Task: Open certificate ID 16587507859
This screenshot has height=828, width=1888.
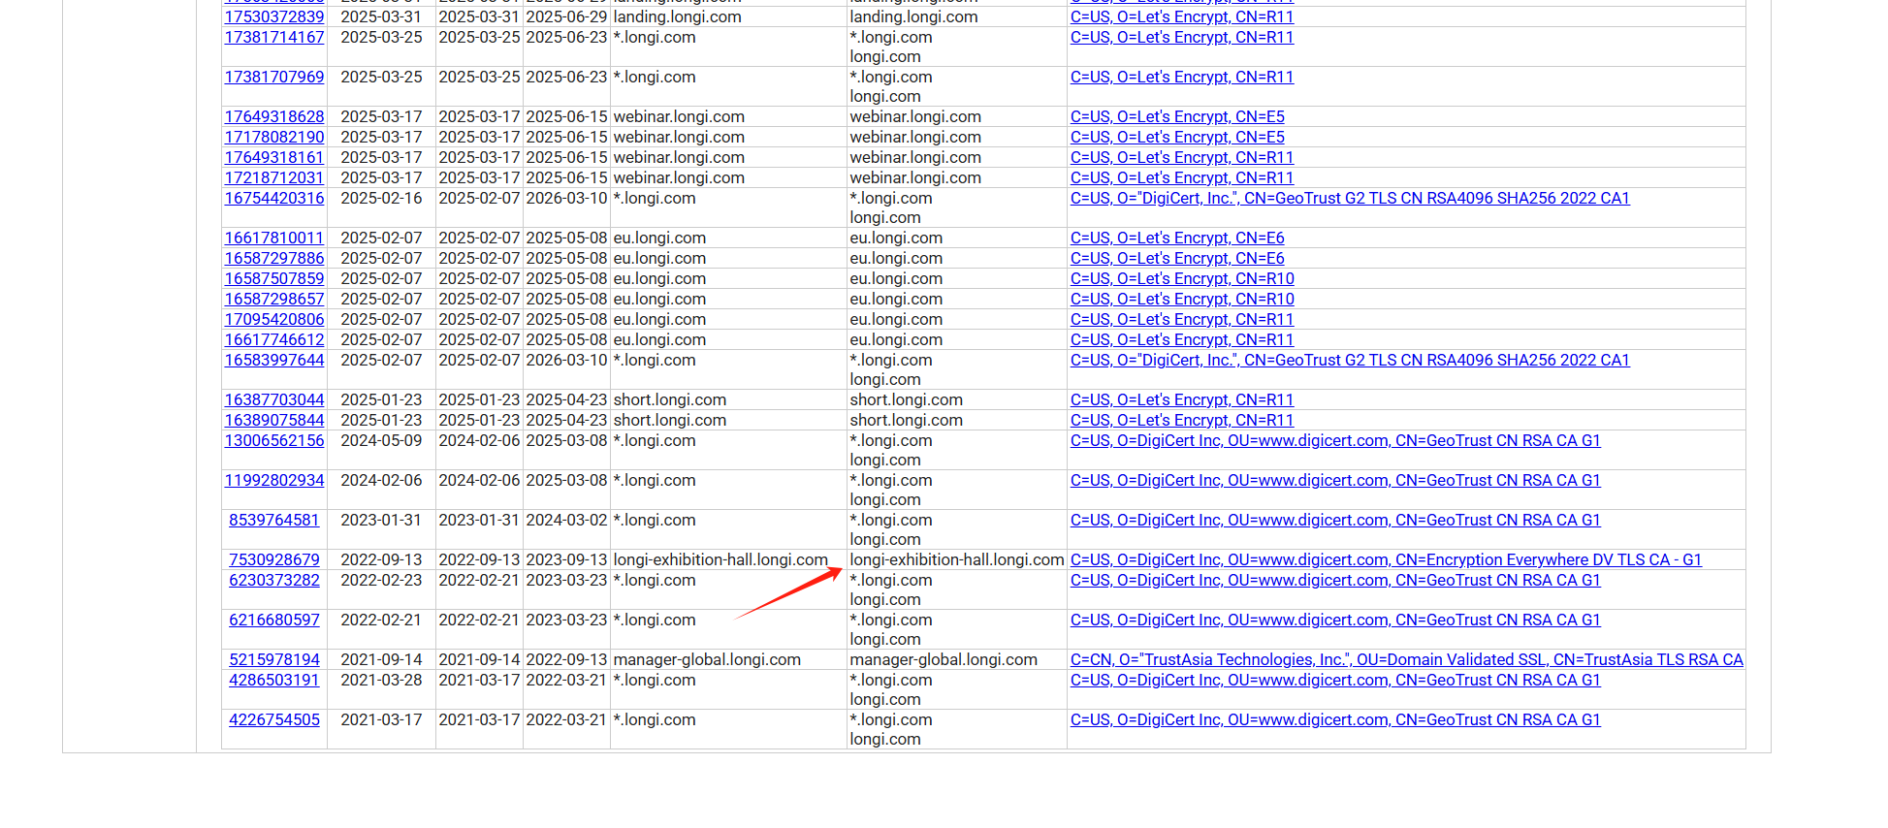Action: click(274, 278)
